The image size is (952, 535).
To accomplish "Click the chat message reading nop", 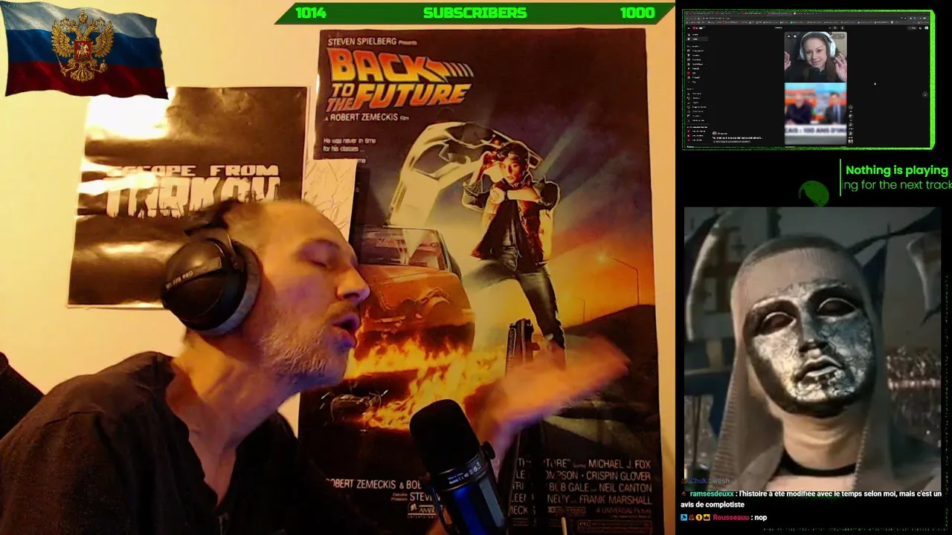I will pos(760,517).
